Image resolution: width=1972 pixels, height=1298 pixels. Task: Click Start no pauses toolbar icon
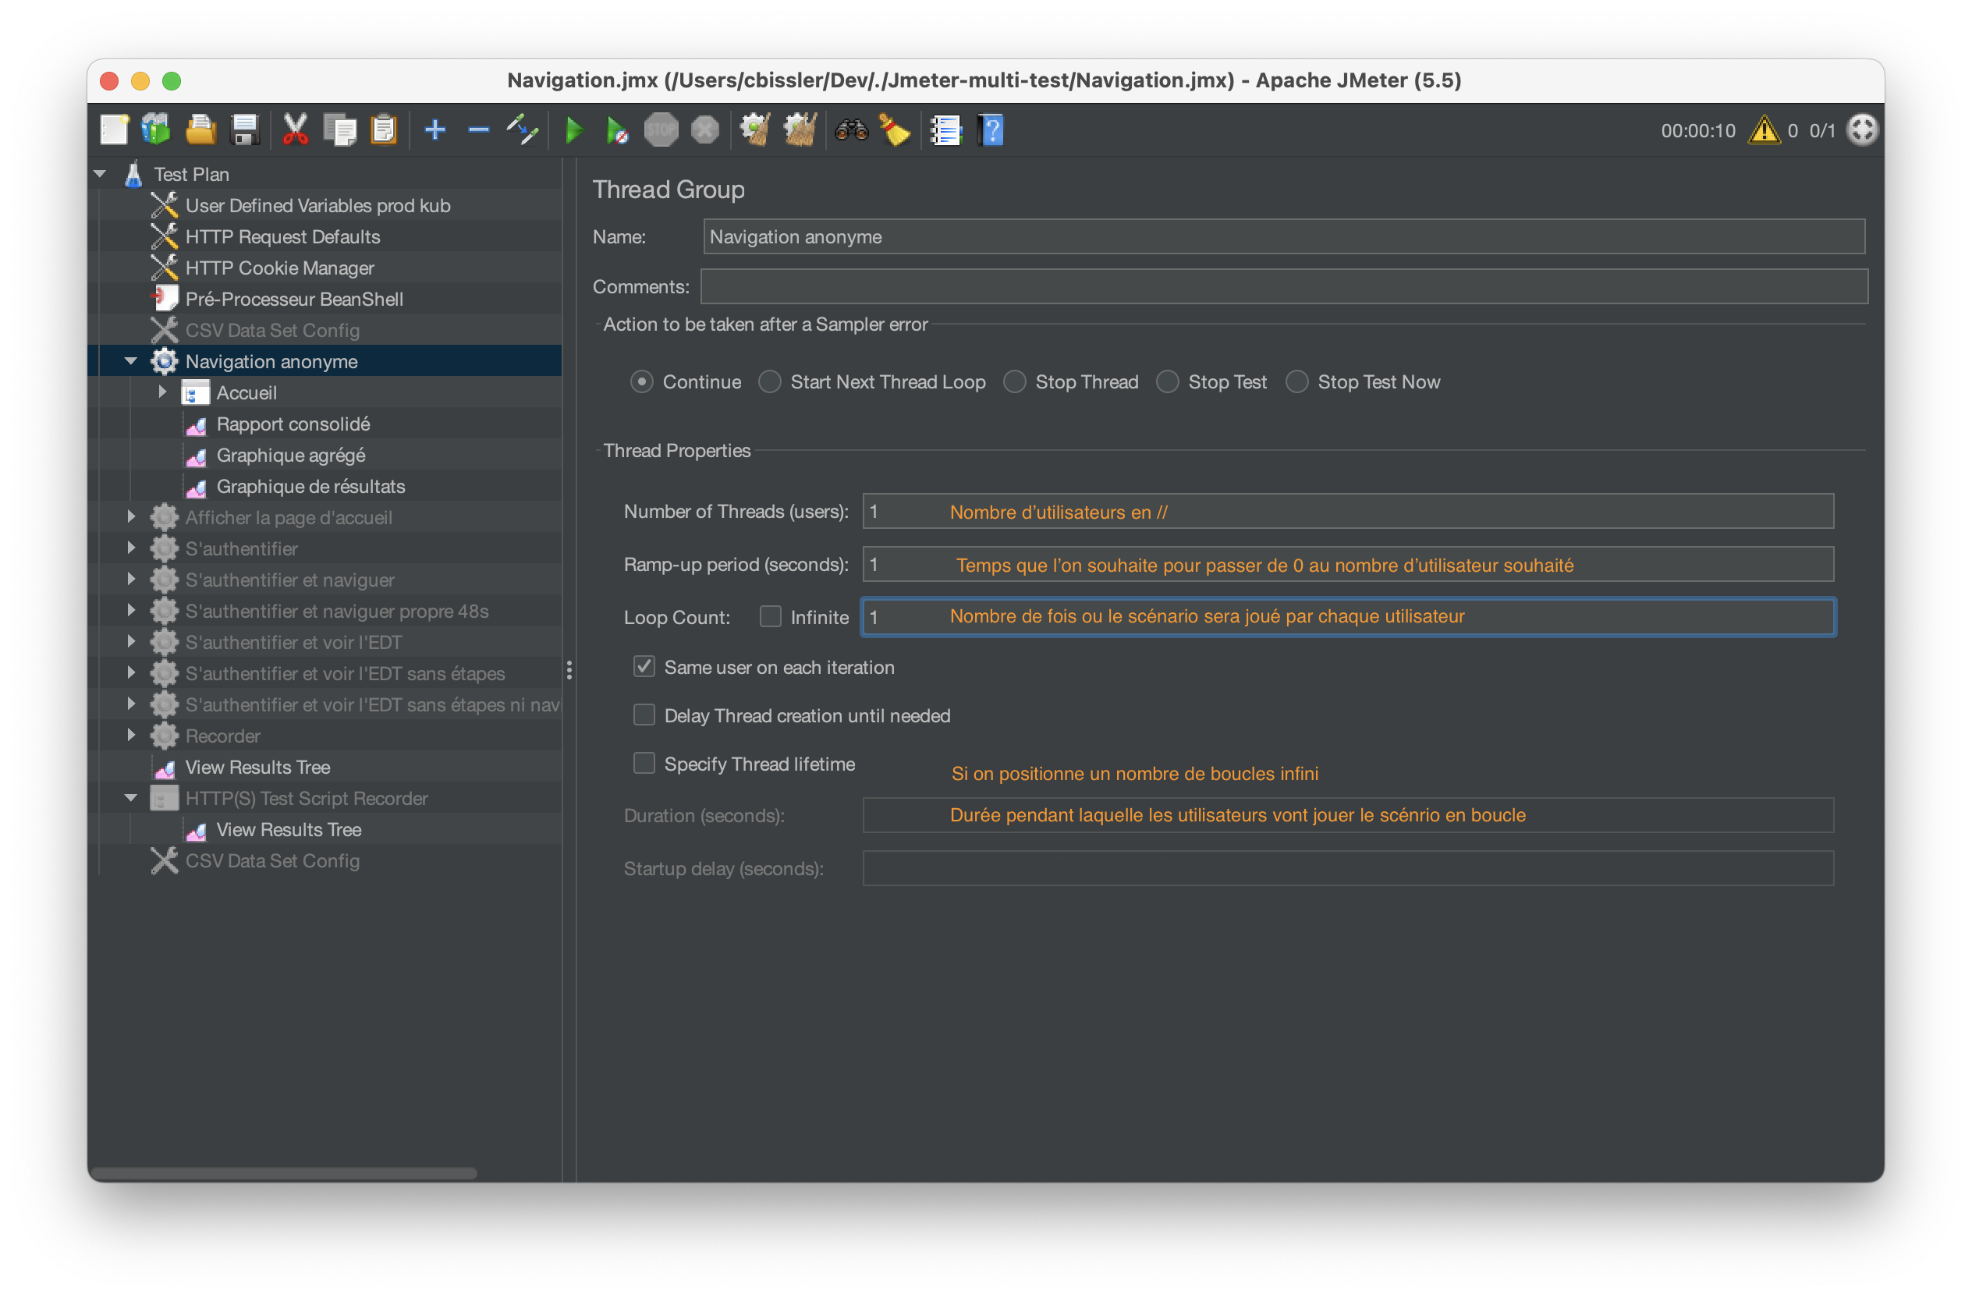pos(616,130)
